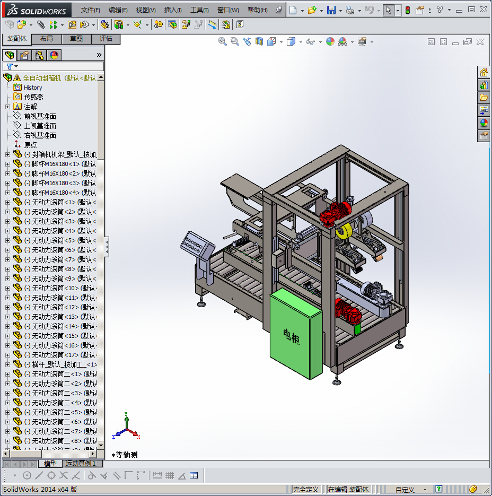Switch to the 评估 tab
This screenshot has width=492, height=496.
(106, 39)
